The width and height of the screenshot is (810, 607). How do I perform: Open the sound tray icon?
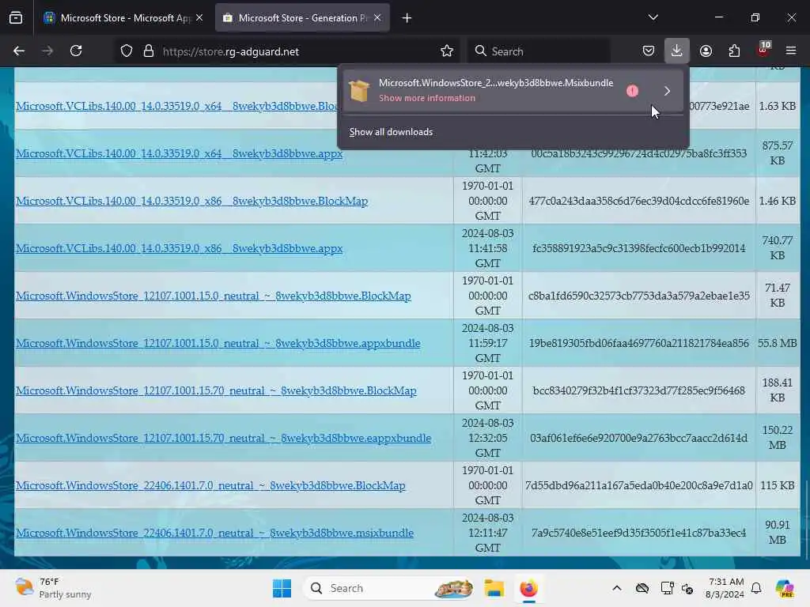click(x=687, y=588)
